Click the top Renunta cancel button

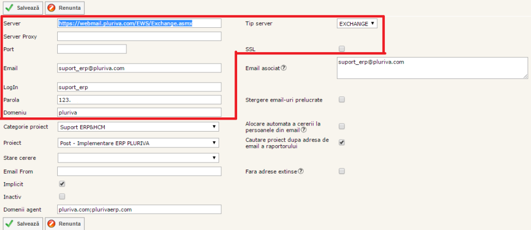pyautogui.click(x=64, y=8)
